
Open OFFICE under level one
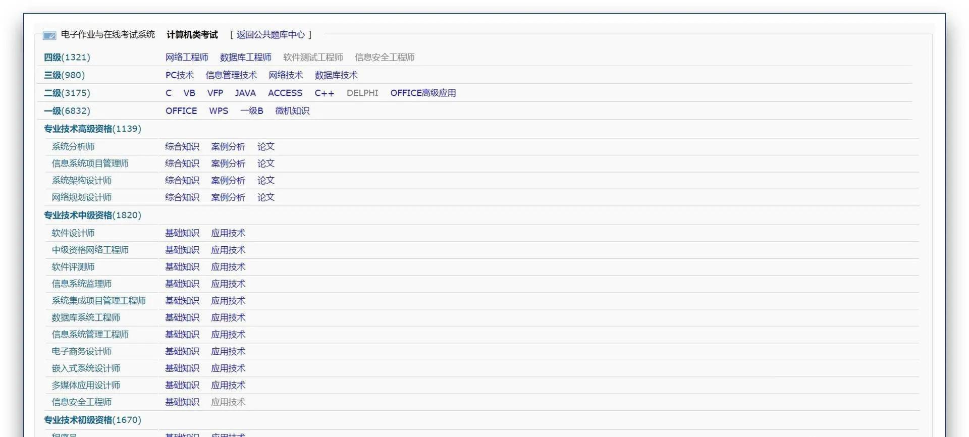click(x=181, y=111)
